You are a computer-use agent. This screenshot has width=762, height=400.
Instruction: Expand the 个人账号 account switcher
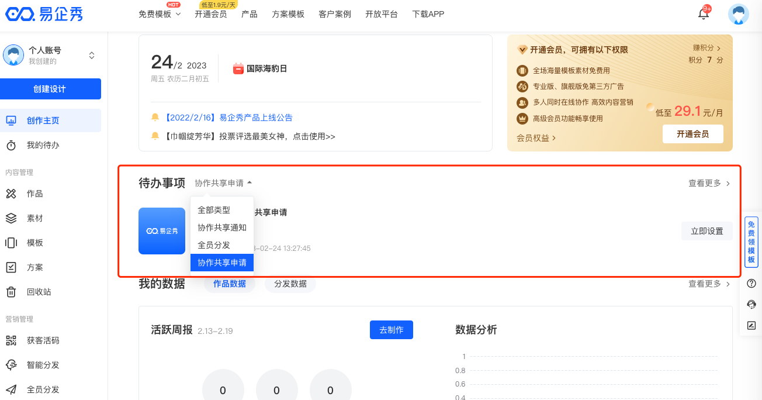(91, 56)
